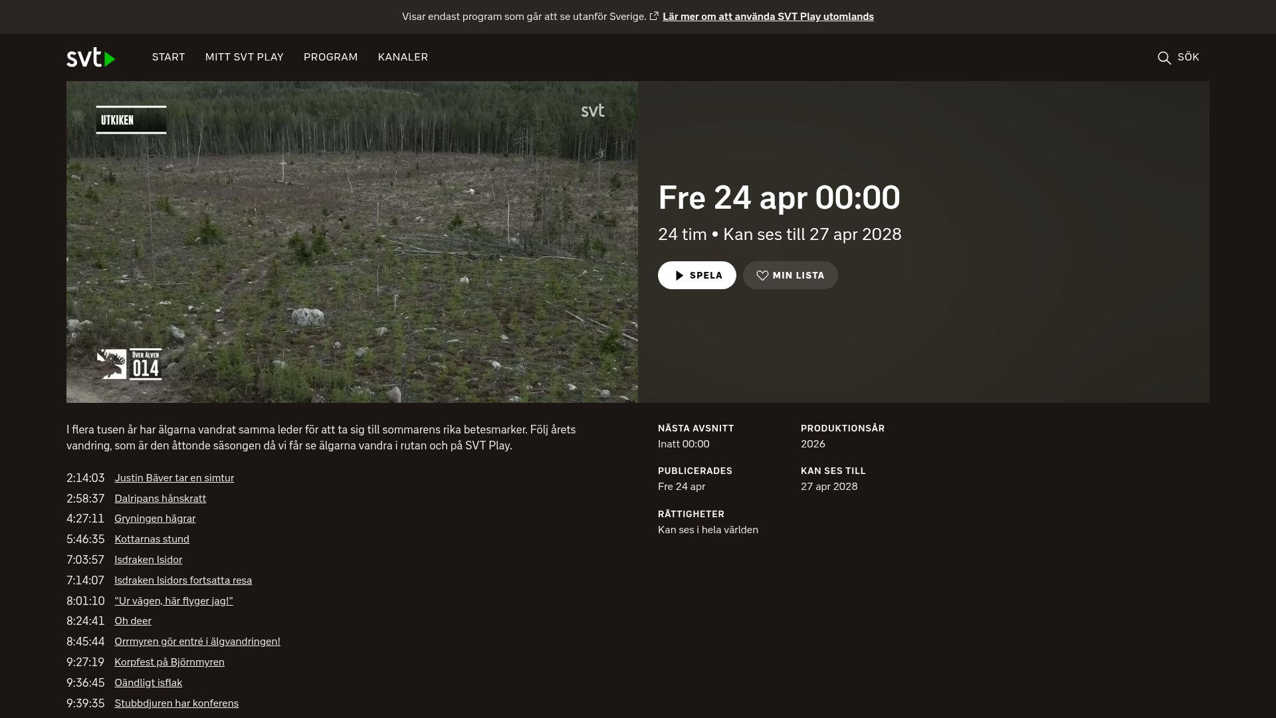Click the search magnifier icon
The image size is (1276, 718).
1164,58
